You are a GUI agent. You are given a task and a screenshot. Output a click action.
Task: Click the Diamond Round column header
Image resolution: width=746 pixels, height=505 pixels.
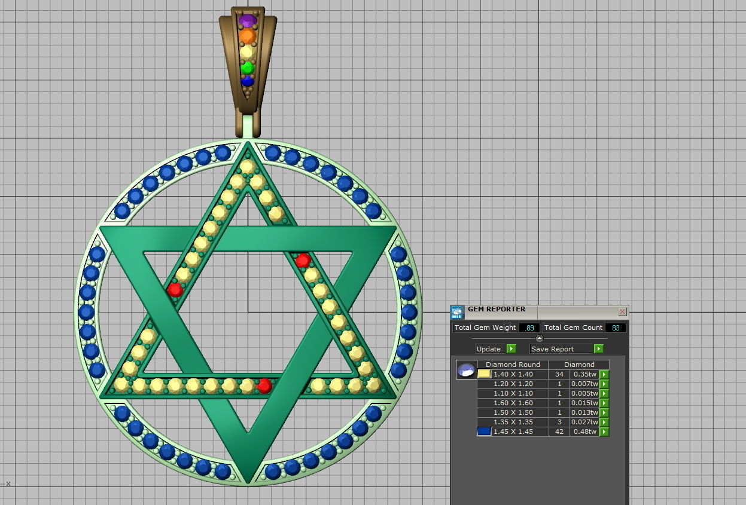(x=513, y=365)
